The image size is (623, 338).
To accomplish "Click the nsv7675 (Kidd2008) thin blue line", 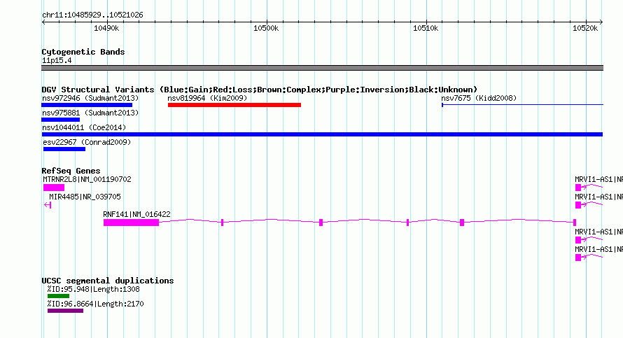I will (522, 105).
